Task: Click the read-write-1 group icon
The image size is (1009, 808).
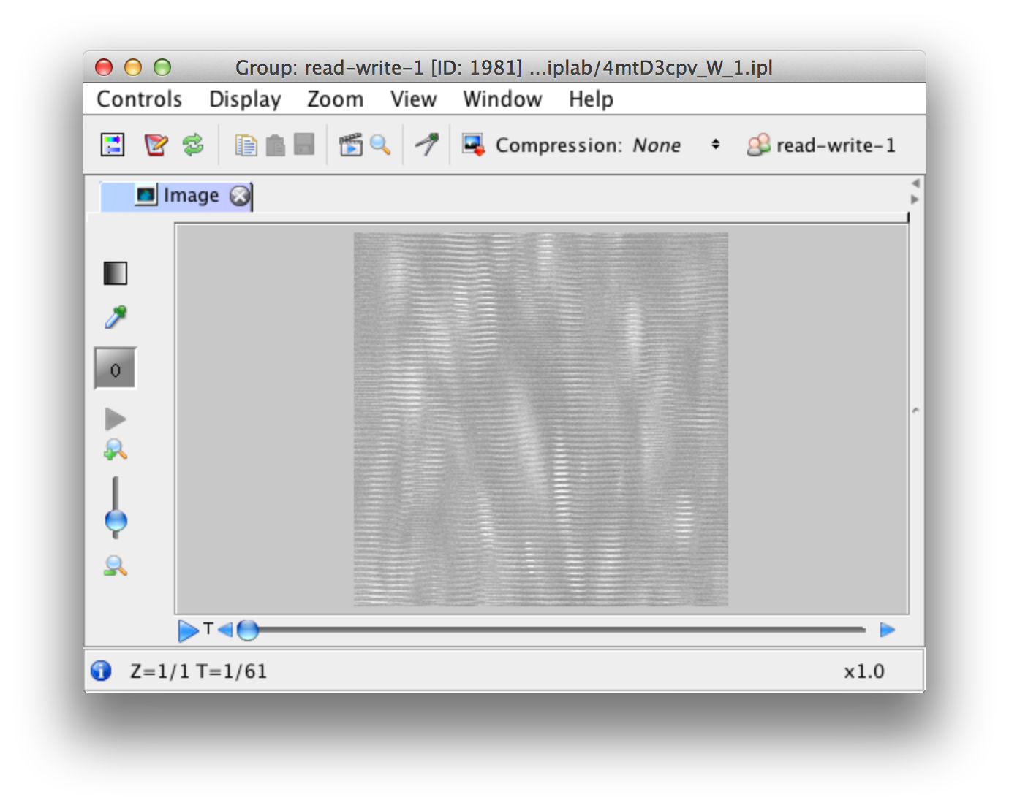Action: point(758,145)
